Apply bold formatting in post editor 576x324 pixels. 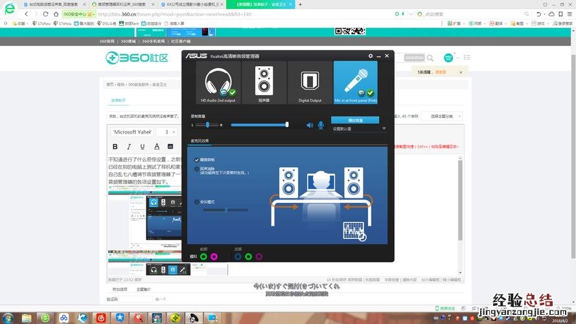pyautogui.click(x=115, y=146)
